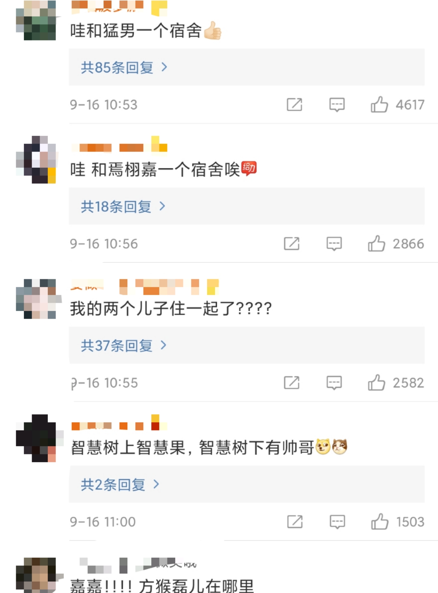This screenshot has width=438, height=593.
Task: Like the comment with 2582 likes
Action: point(376,383)
